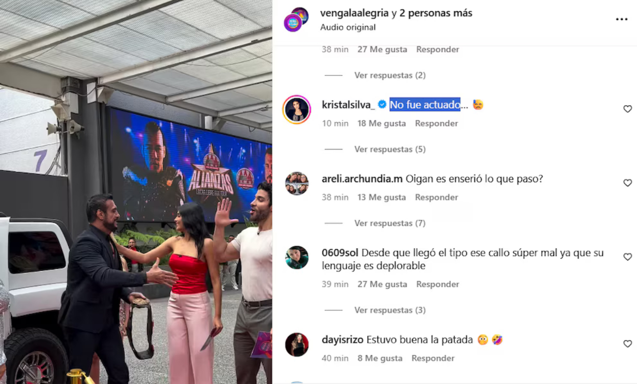This screenshot has height=384, width=637.
Task: Open 0609sol avatar
Action: tap(297, 258)
